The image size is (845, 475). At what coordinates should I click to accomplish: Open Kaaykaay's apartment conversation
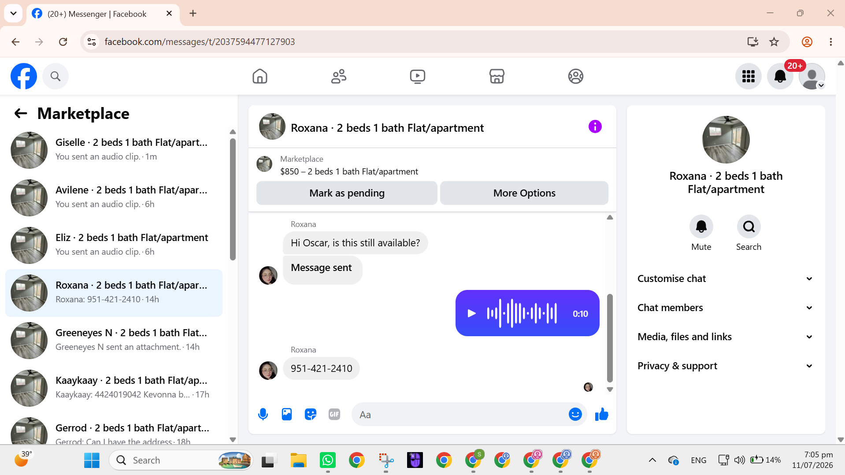tap(114, 388)
